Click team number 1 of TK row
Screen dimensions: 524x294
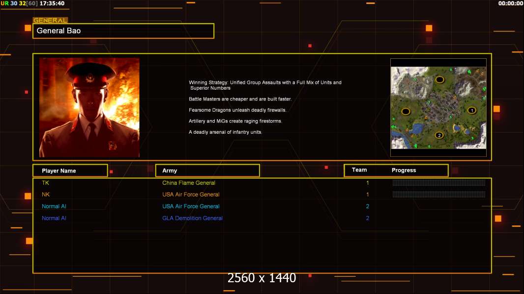(368, 183)
